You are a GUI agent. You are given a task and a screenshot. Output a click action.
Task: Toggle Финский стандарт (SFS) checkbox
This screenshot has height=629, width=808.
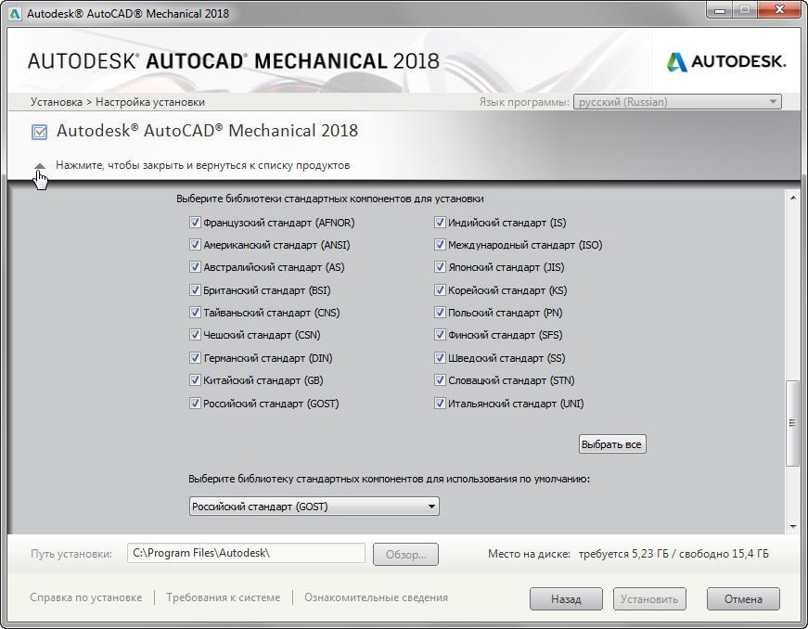[440, 334]
